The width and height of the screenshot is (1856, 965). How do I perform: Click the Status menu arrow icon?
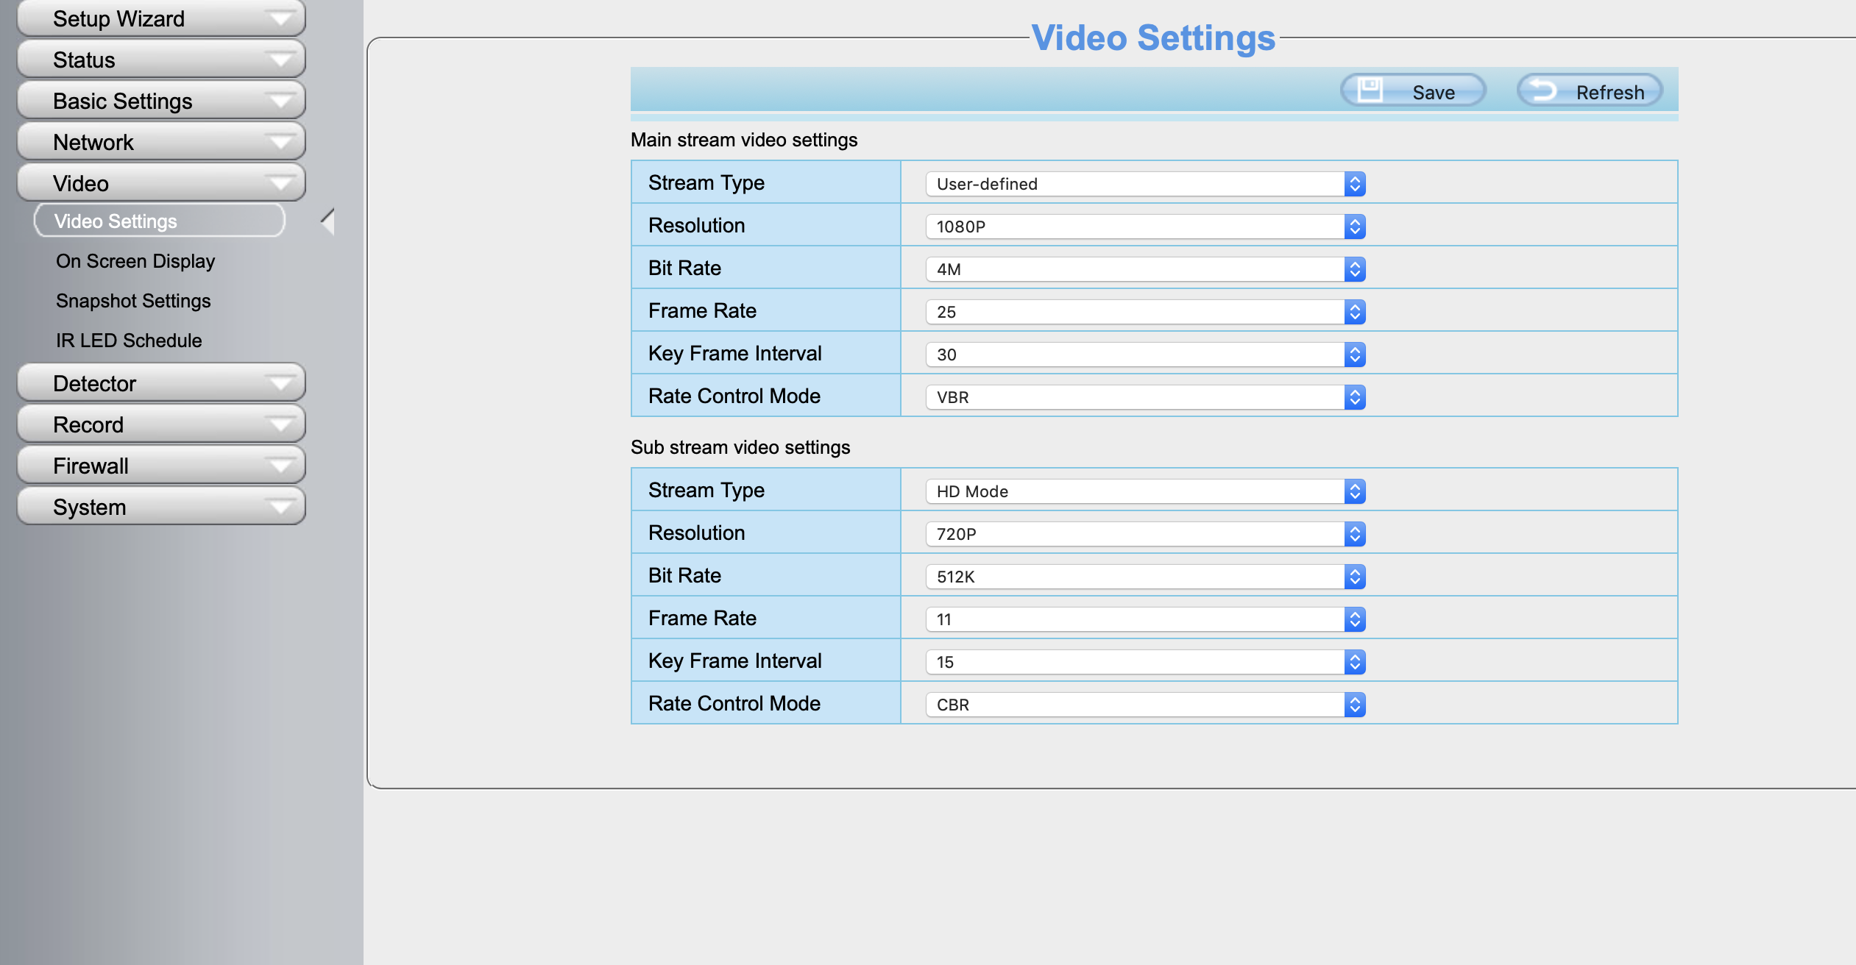coord(280,60)
